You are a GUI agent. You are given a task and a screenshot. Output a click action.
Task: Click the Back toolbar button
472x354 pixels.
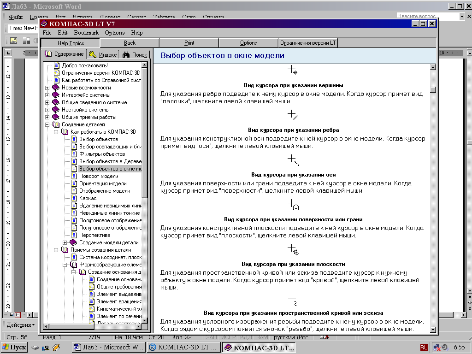coord(130,43)
